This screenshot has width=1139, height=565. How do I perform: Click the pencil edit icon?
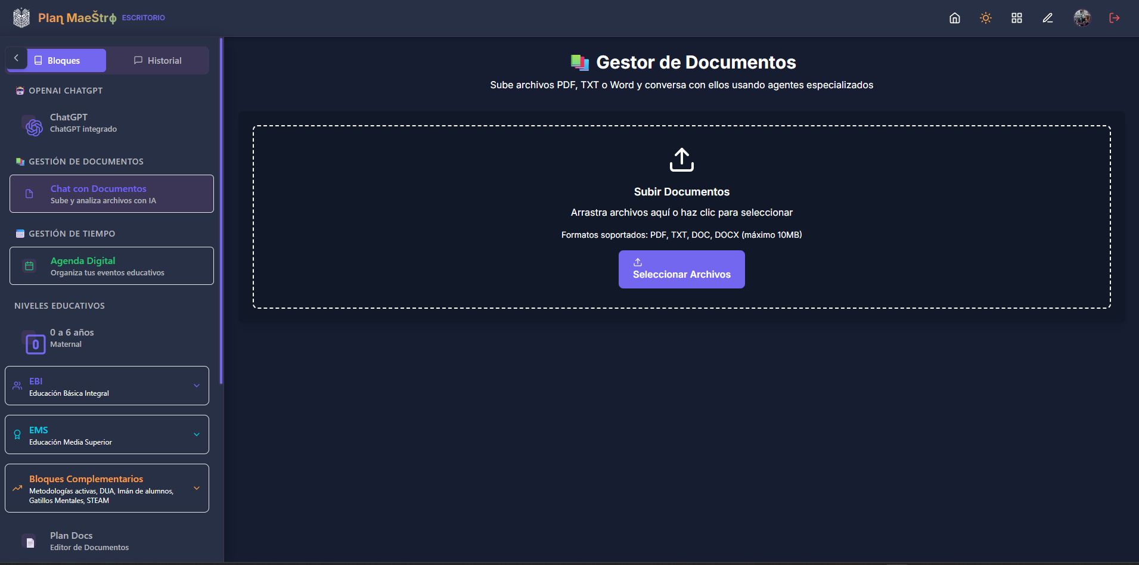[x=1047, y=18]
